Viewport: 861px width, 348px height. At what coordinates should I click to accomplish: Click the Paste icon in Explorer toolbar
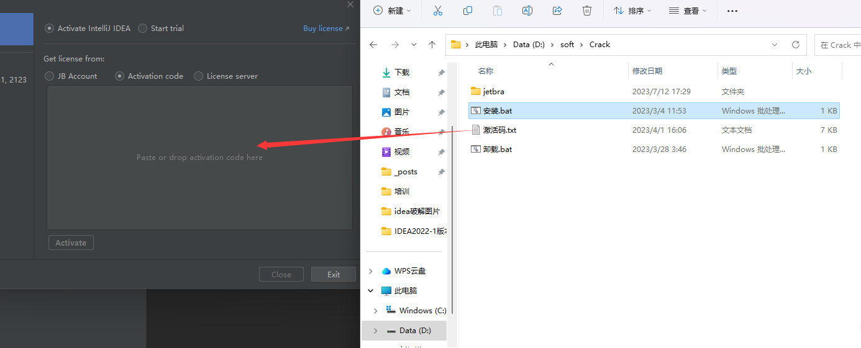tap(498, 11)
